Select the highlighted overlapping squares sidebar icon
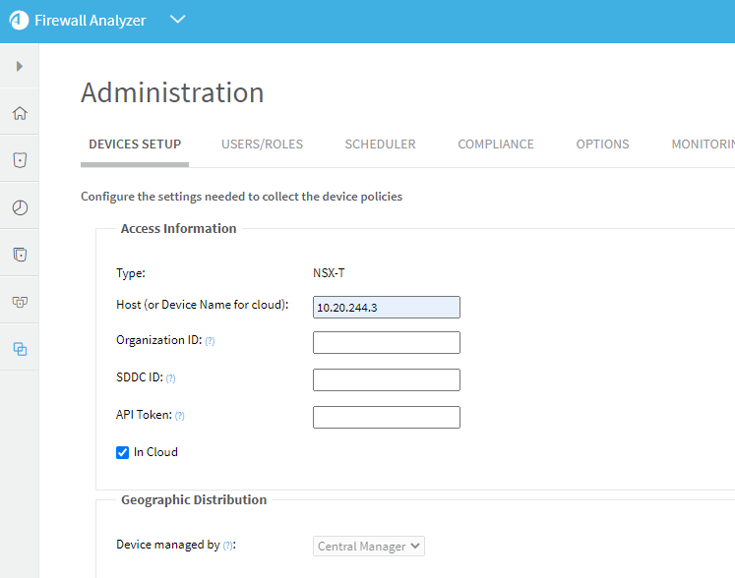The image size is (735, 578). [20, 349]
